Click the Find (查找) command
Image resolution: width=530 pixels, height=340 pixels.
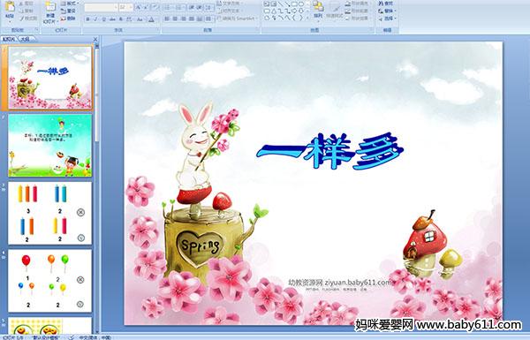(x=386, y=4)
